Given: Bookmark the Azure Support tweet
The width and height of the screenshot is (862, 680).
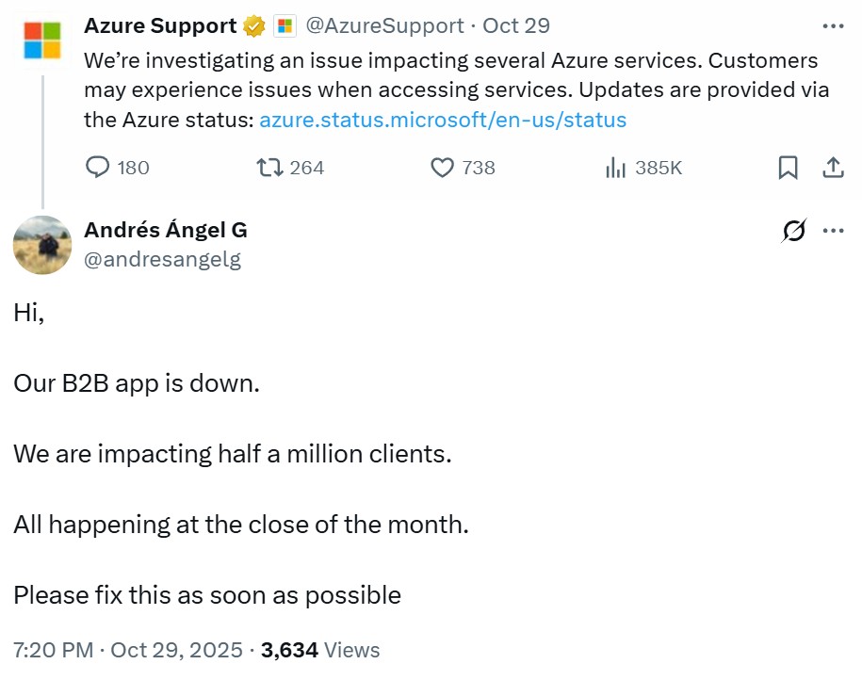Looking at the screenshot, I should [789, 168].
